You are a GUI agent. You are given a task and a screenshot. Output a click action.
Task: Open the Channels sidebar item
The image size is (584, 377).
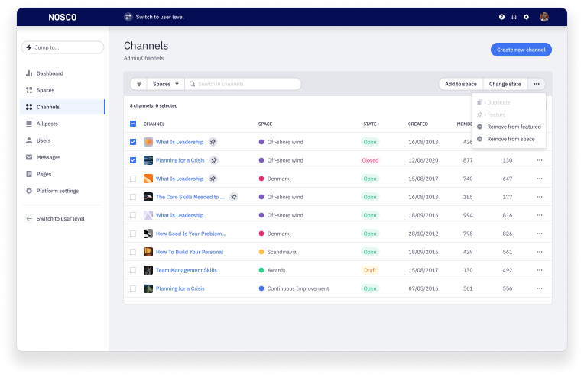[x=63, y=107]
